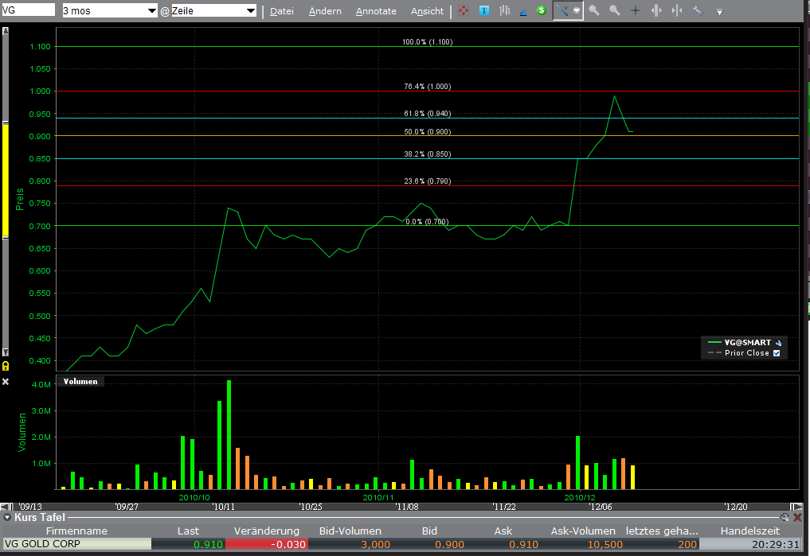810x556 pixels.
Task: Click the bar chart type icon
Action: [504, 11]
